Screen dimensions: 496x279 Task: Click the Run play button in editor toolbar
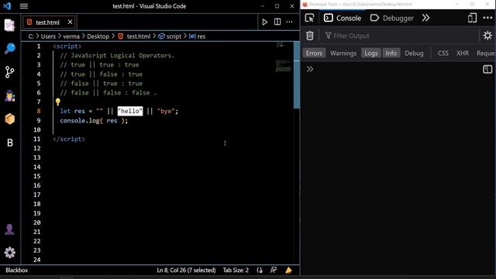pos(265,22)
